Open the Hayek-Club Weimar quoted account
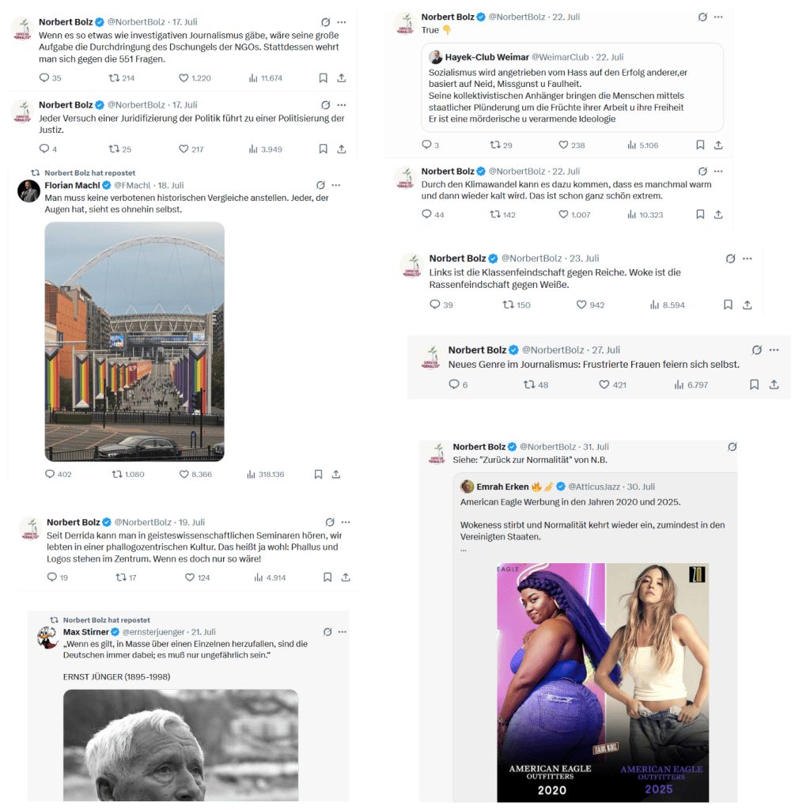The width and height of the screenshot is (810, 810). coord(487,57)
